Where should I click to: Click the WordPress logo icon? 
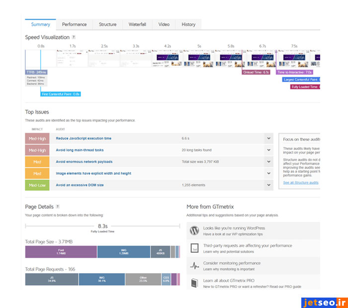coord(194,231)
